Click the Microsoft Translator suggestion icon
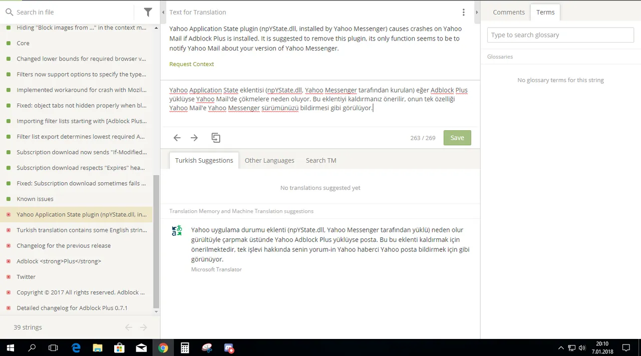The image size is (641, 356). 177,230
